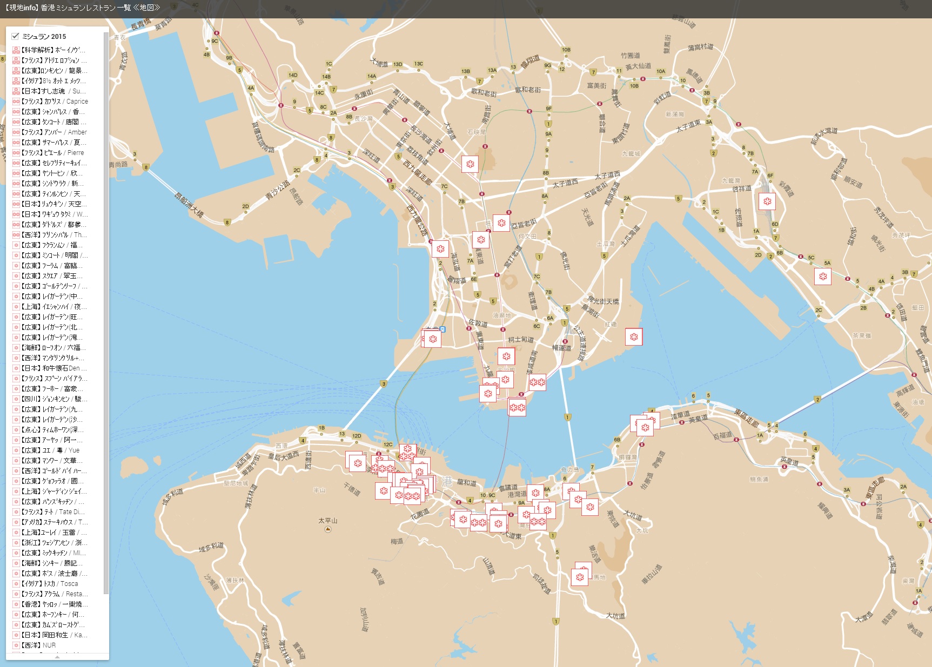932x667 pixels.
Task: Select southernmost two-star marker on Kowloon tip
Action: [517, 408]
